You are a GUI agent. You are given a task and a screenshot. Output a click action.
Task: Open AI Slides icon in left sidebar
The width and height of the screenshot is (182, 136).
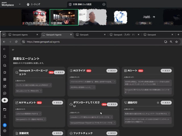[5, 73]
